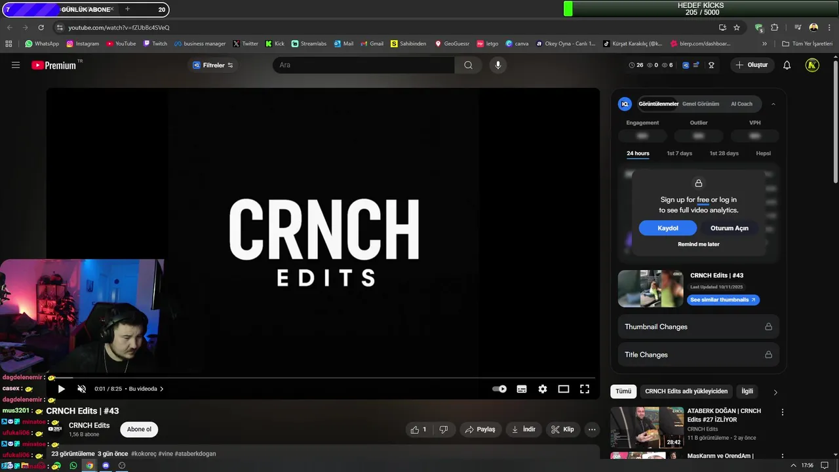
Task: Expand Thumbnail Changes locked section
Action: (698, 326)
